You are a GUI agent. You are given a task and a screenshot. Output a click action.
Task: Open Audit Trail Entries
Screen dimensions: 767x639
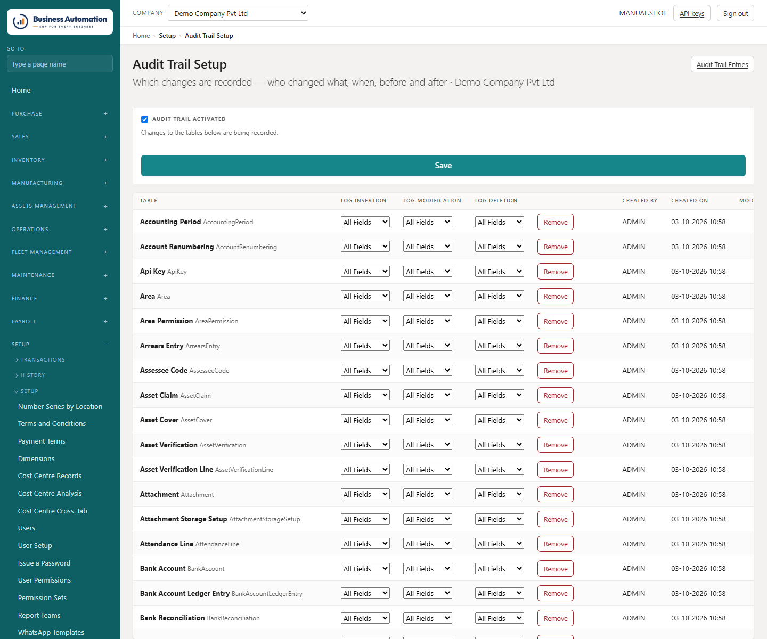722,64
